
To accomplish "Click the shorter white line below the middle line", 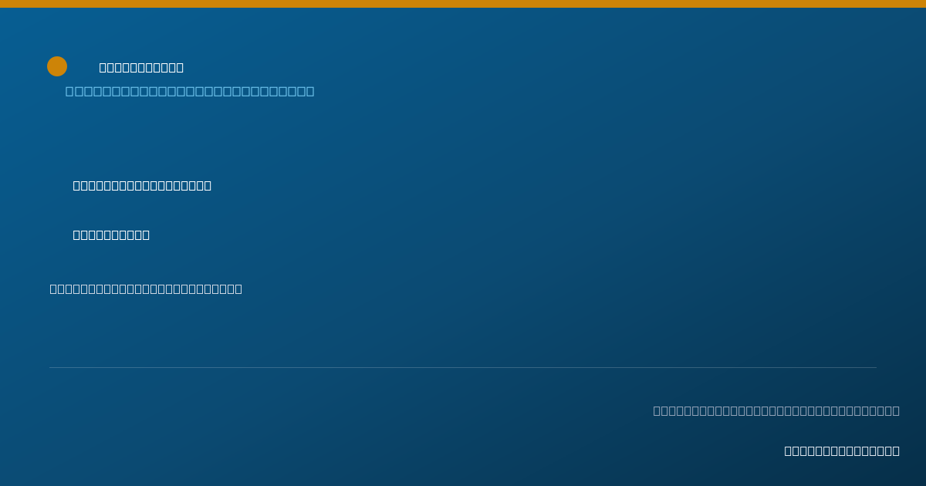I will coord(111,235).
